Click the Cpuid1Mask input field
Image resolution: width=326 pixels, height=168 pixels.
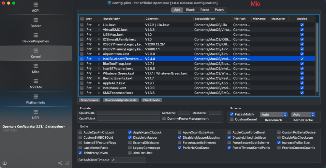(128, 118)
